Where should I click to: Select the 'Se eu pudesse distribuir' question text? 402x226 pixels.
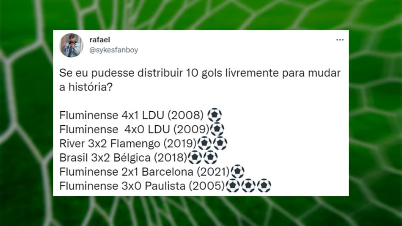click(x=200, y=80)
